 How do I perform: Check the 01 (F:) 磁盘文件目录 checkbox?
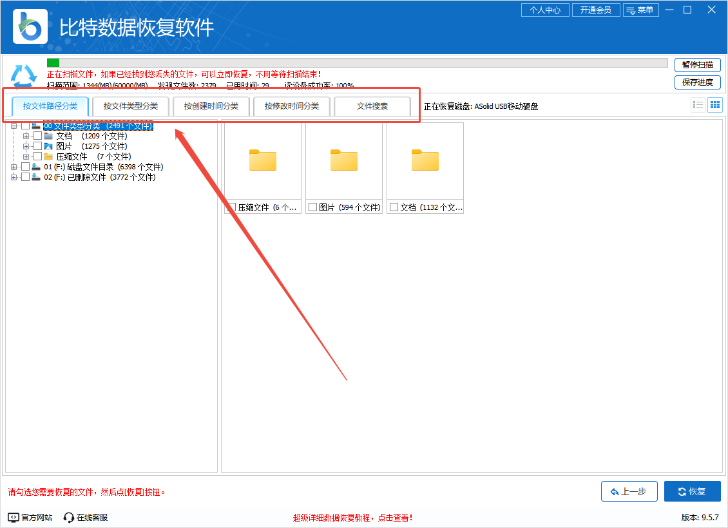point(26,167)
